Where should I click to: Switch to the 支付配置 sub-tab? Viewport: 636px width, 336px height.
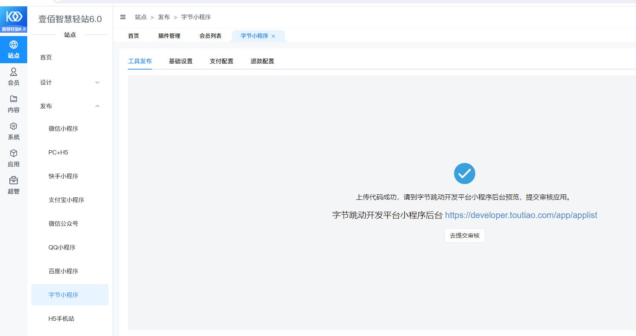pyautogui.click(x=221, y=61)
